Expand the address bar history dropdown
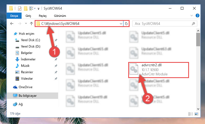The width and height of the screenshot is (205, 124). [121, 24]
